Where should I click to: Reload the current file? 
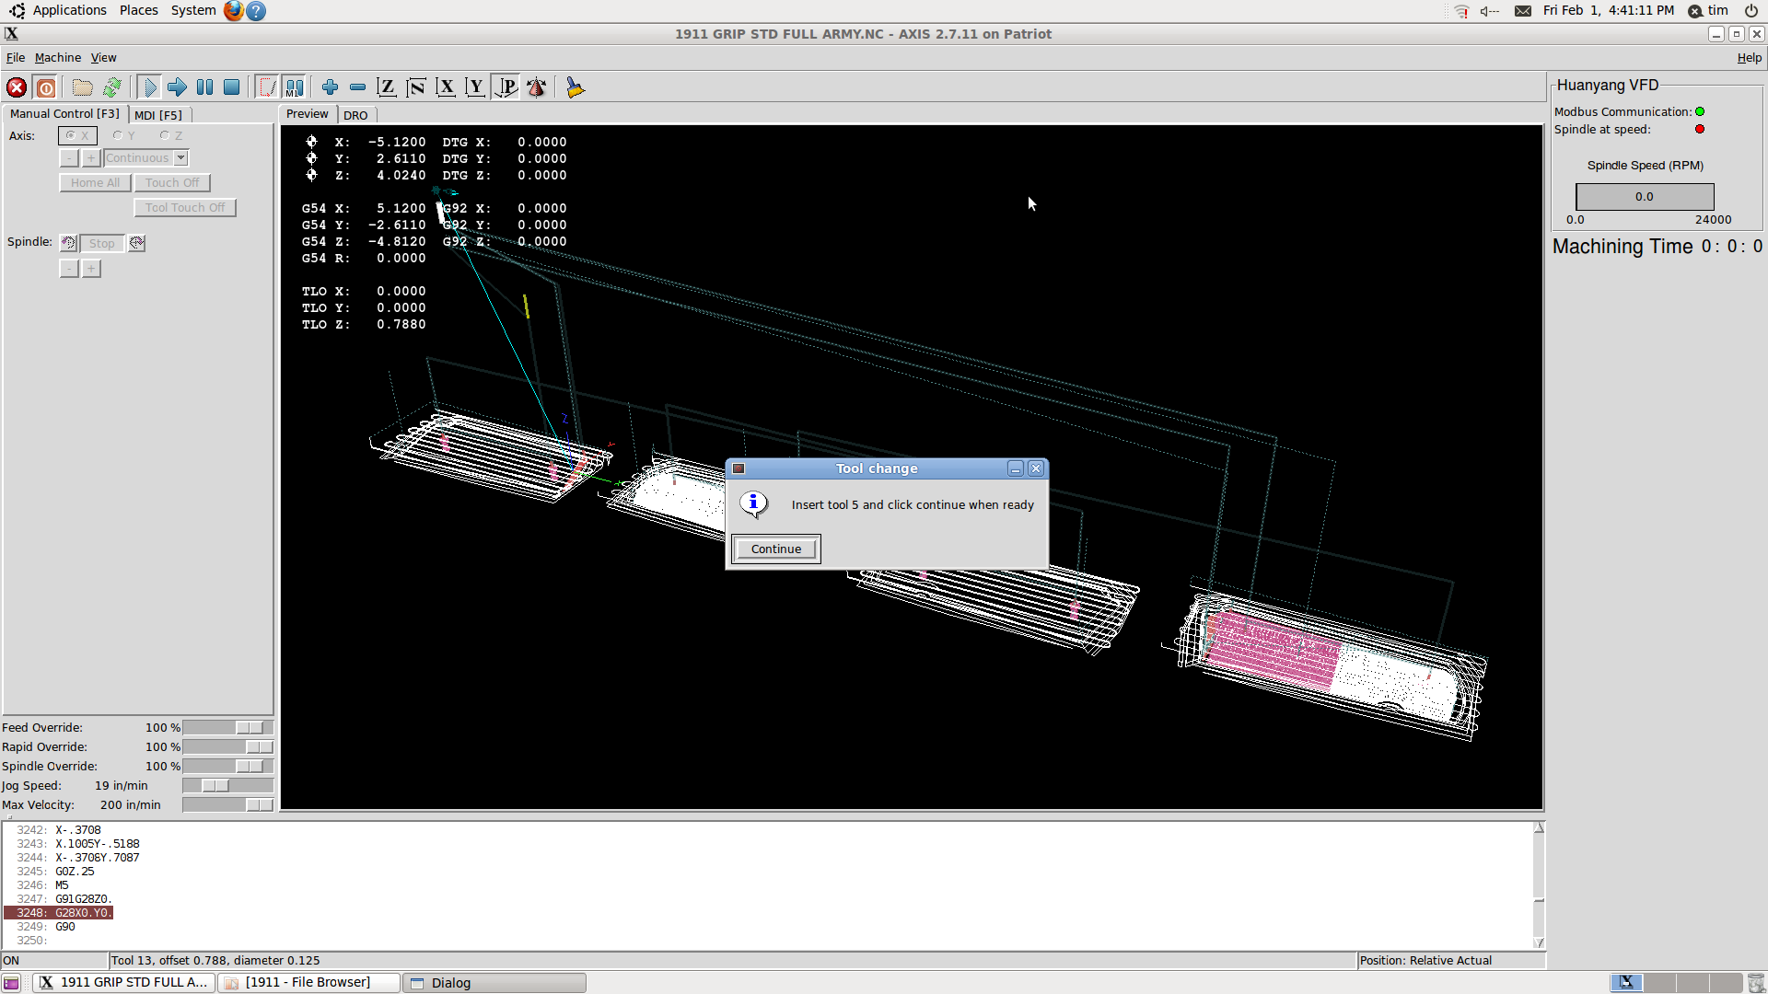coord(112,87)
